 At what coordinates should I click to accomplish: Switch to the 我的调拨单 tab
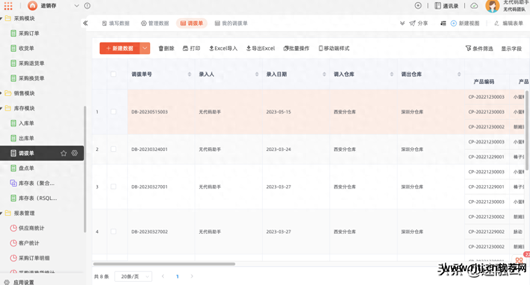tap(231, 23)
